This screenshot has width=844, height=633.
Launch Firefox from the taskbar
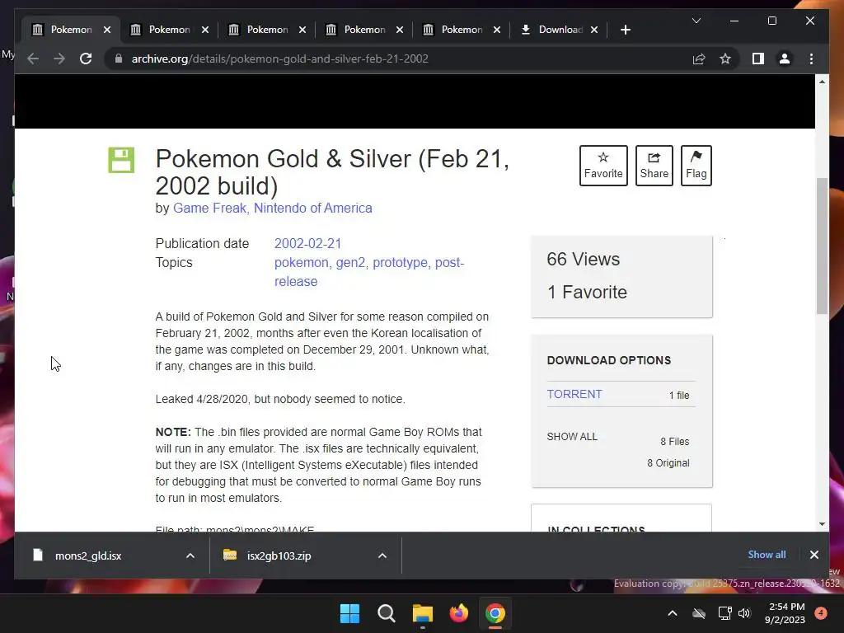coord(458,613)
